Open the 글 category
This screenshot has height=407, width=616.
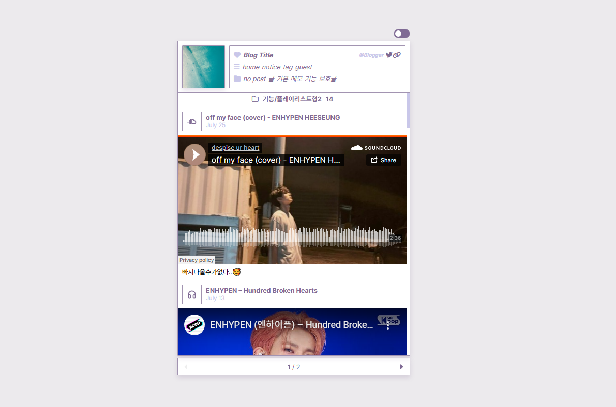tap(272, 79)
